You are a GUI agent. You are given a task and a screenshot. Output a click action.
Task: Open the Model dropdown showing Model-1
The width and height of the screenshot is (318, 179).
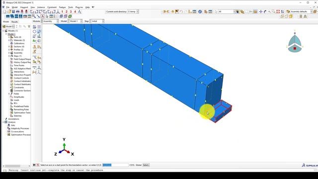point(75,21)
